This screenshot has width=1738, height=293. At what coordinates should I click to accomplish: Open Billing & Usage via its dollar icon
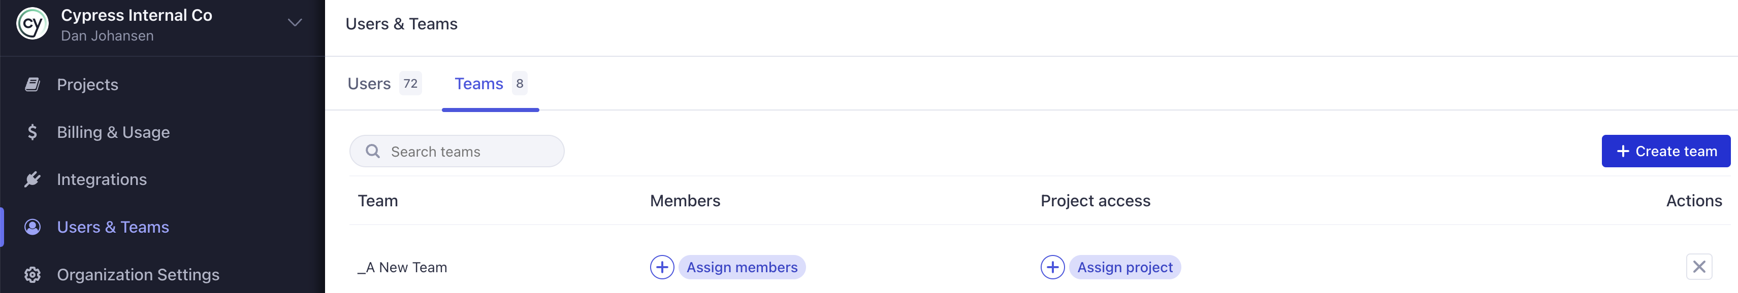point(33,132)
